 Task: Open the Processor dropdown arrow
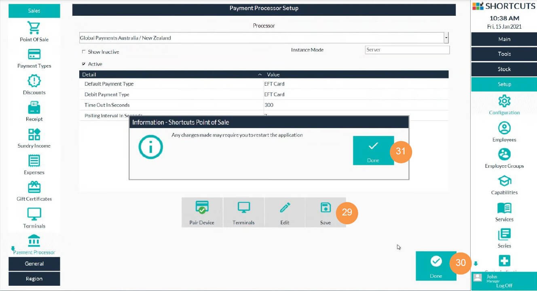click(x=446, y=38)
